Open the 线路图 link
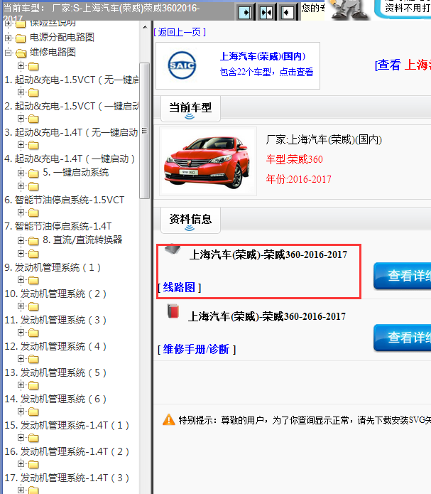The image size is (431, 494). pos(179,287)
